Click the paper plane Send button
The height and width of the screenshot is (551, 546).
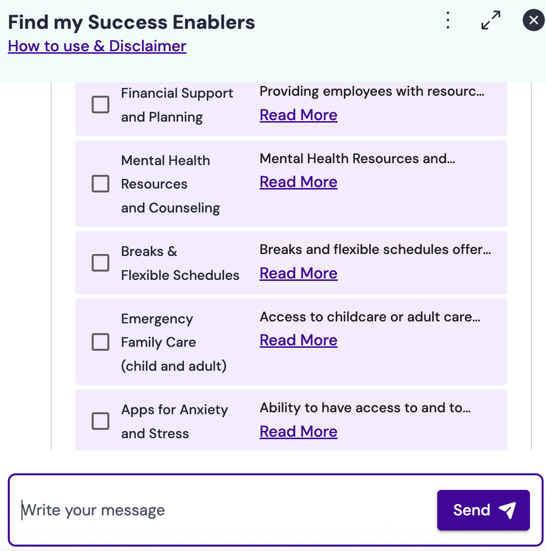click(483, 510)
